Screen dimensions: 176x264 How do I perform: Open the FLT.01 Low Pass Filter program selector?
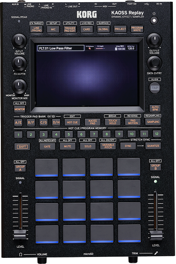pos(60,48)
